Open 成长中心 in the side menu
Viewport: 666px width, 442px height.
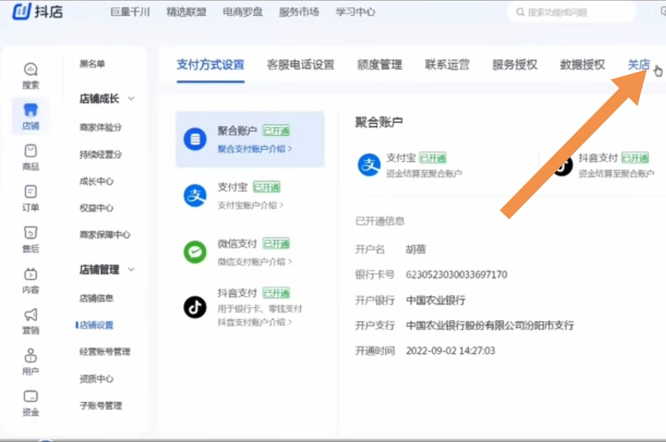(x=97, y=181)
